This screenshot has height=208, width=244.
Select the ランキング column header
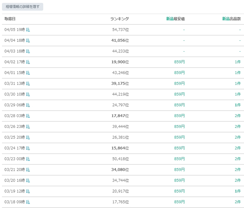(120, 19)
